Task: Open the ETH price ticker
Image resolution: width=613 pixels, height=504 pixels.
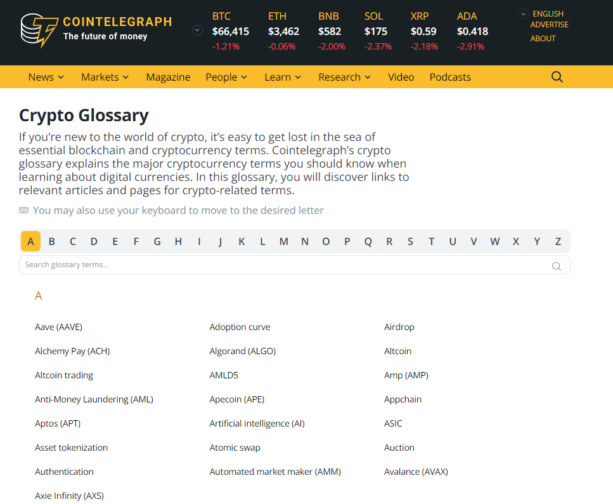Action: (x=283, y=31)
